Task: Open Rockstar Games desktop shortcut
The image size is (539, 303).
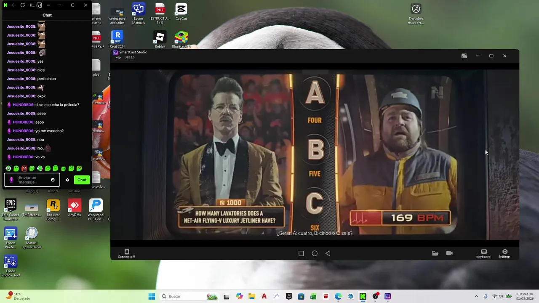Action: coord(53,210)
